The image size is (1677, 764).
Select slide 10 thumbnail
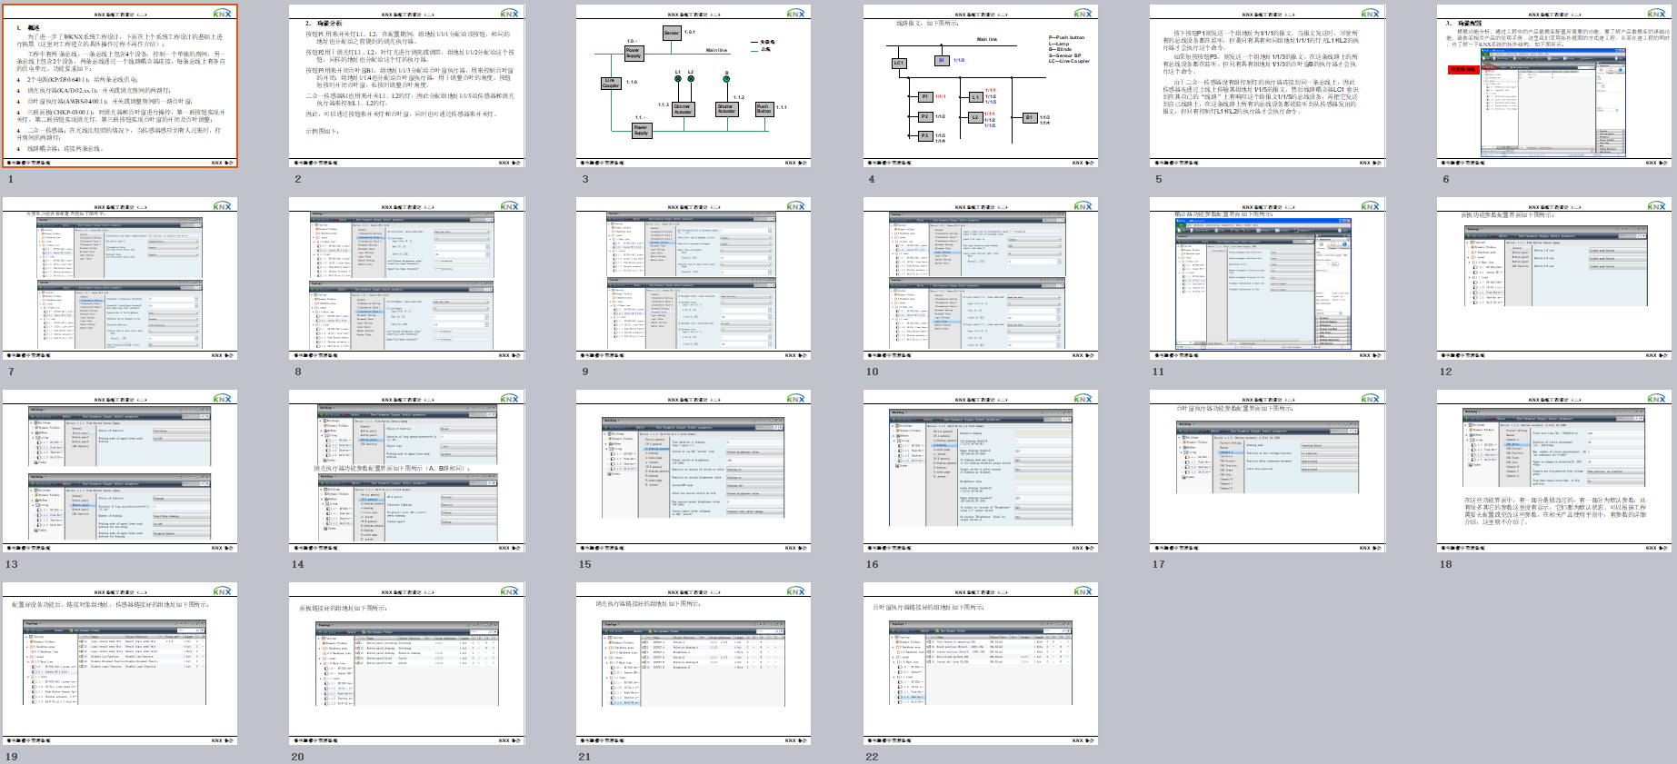980,279
